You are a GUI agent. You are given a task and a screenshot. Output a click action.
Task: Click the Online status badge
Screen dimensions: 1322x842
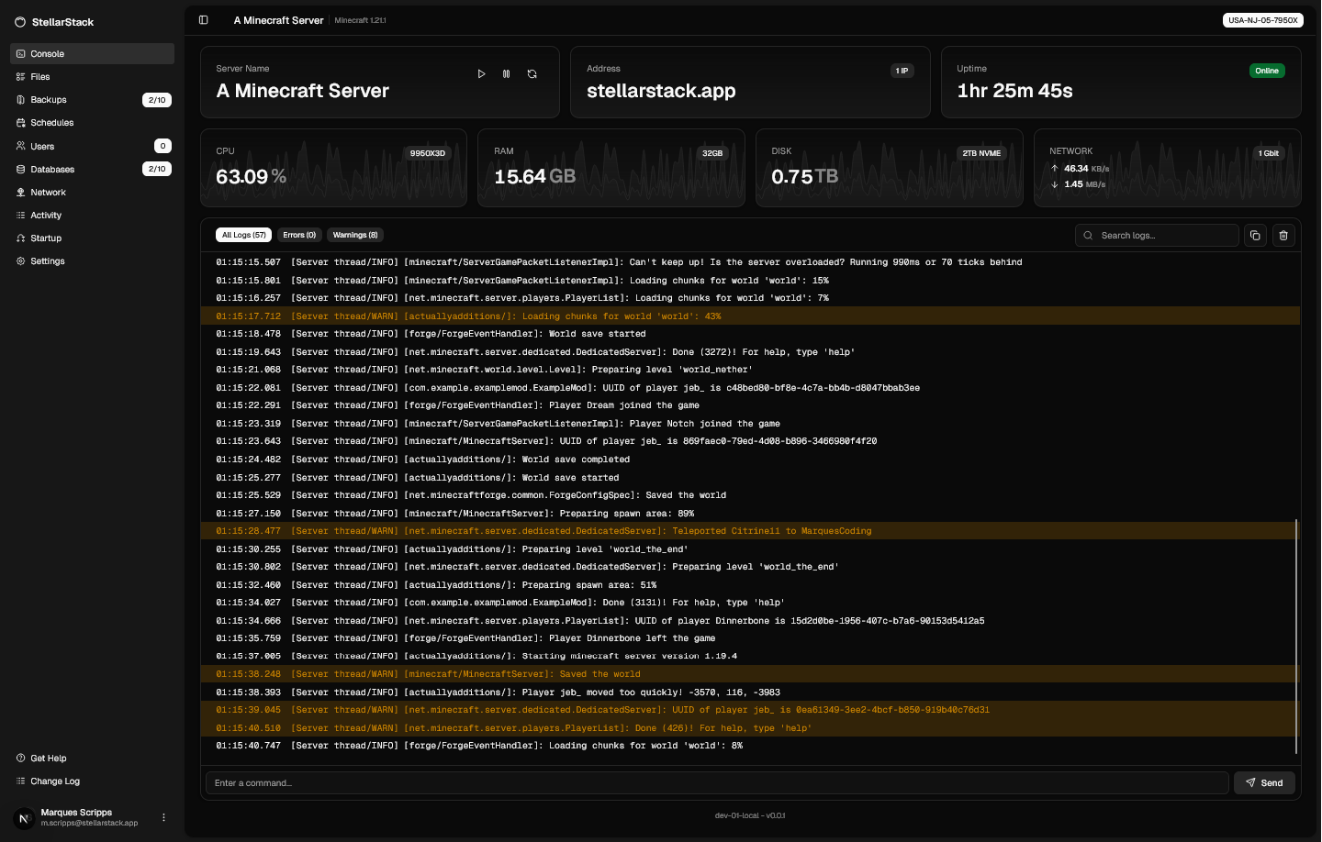pyautogui.click(x=1267, y=71)
